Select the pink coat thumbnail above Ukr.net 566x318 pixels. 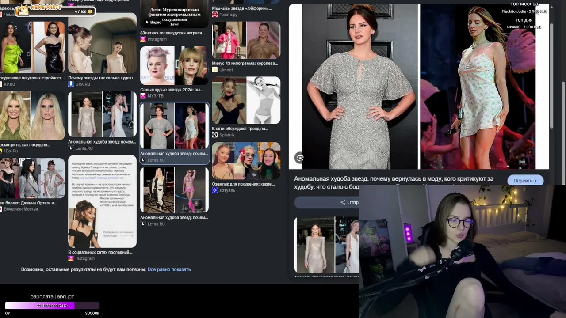pyautogui.click(x=246, y=40)
